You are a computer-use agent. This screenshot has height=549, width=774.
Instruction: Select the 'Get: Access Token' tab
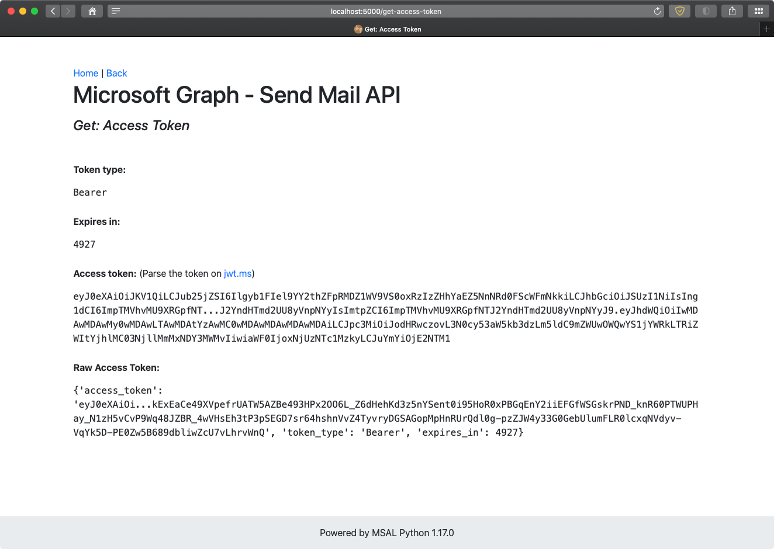pos(387,29)
